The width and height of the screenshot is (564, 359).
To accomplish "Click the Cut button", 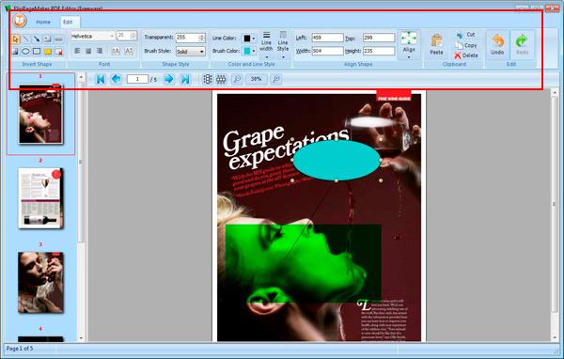I will tap(466, 35).
